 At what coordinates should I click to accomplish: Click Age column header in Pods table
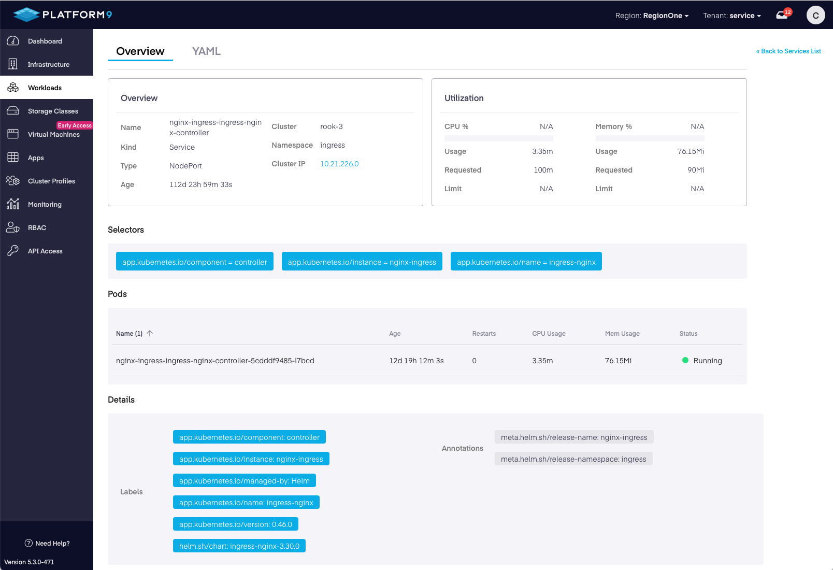[395, 334]
